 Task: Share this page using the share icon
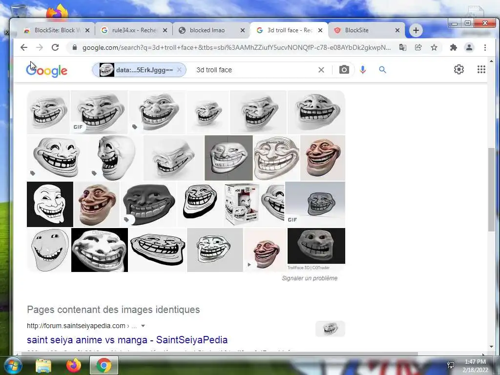(x=418, y=47)
